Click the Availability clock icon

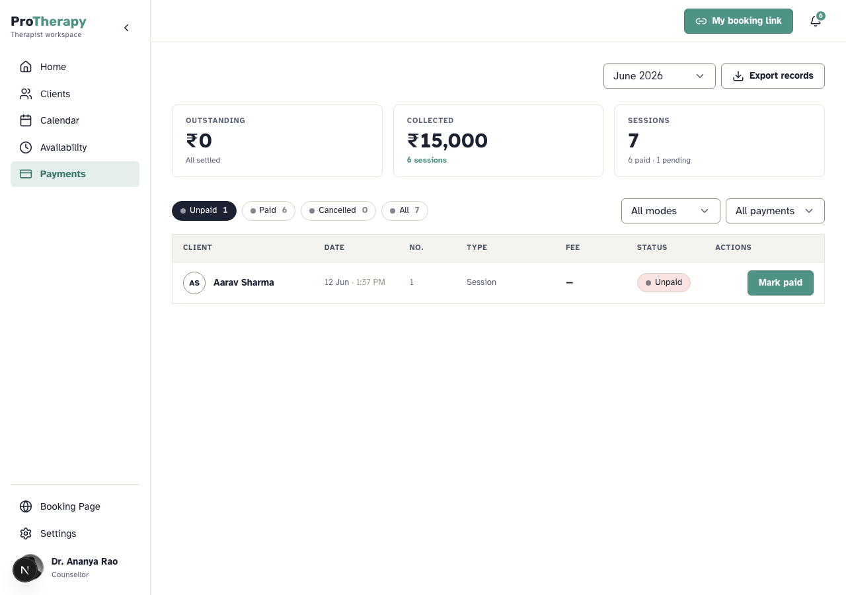click(26, 147)
